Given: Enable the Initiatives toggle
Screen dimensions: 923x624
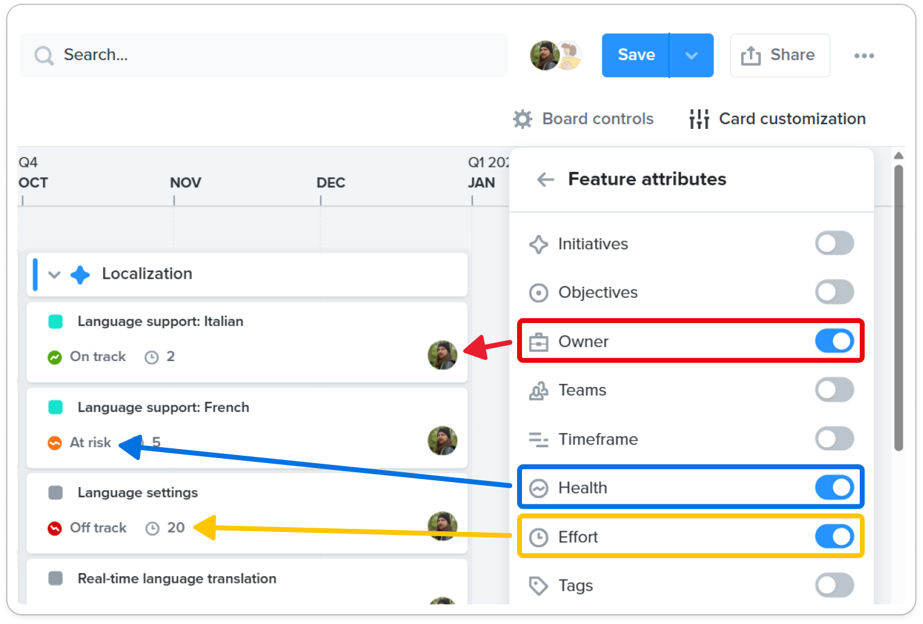Looking at the screenshot, I should pos(835,243).
